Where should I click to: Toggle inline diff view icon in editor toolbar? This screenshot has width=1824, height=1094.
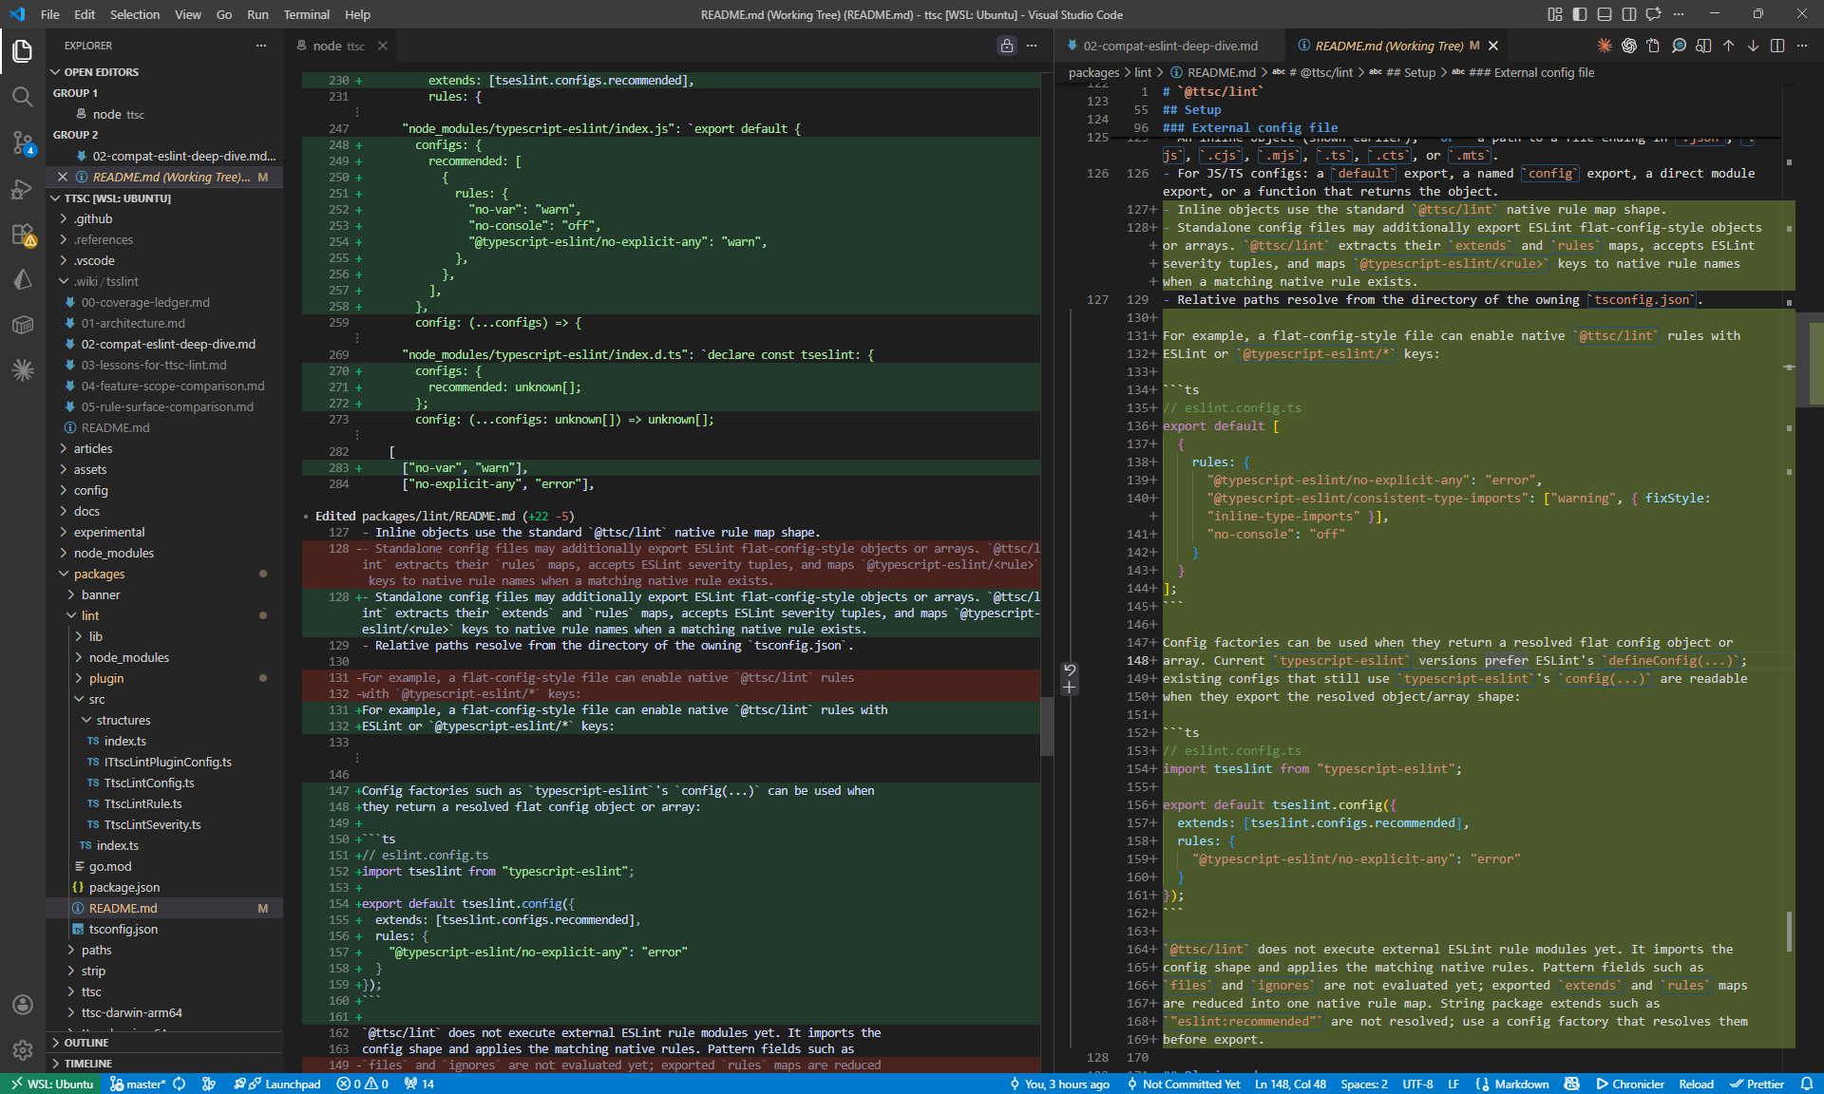point(1703,46)
